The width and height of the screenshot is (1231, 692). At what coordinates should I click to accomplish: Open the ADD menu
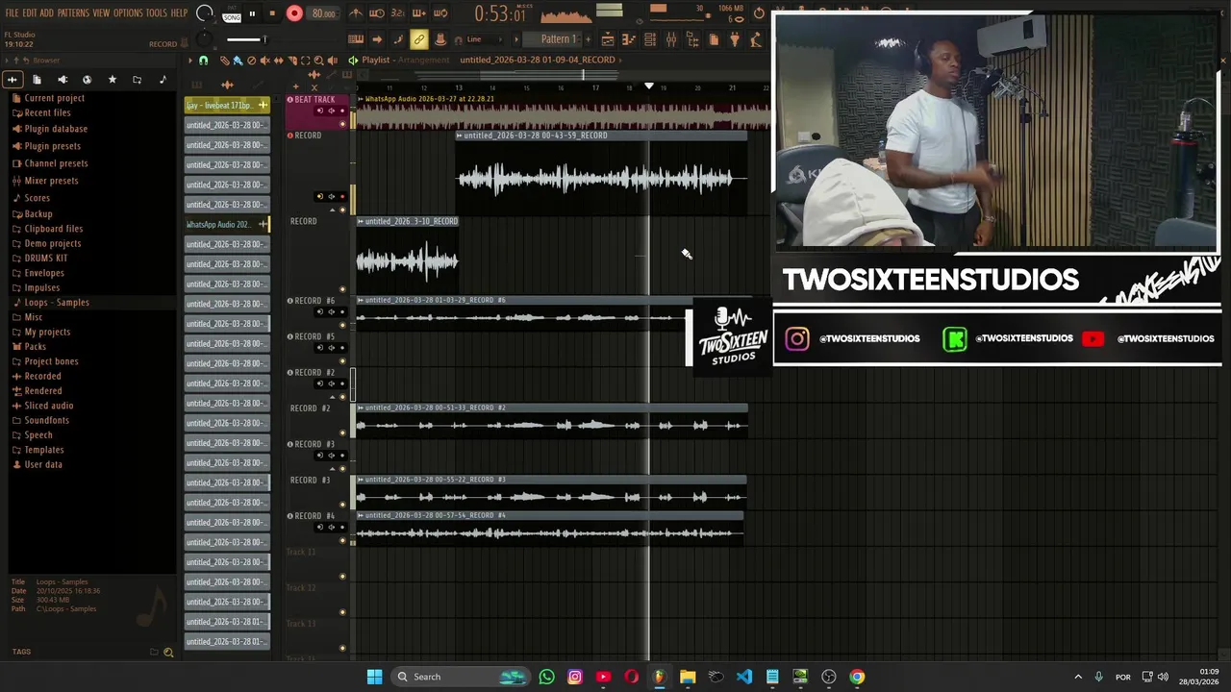47,12
